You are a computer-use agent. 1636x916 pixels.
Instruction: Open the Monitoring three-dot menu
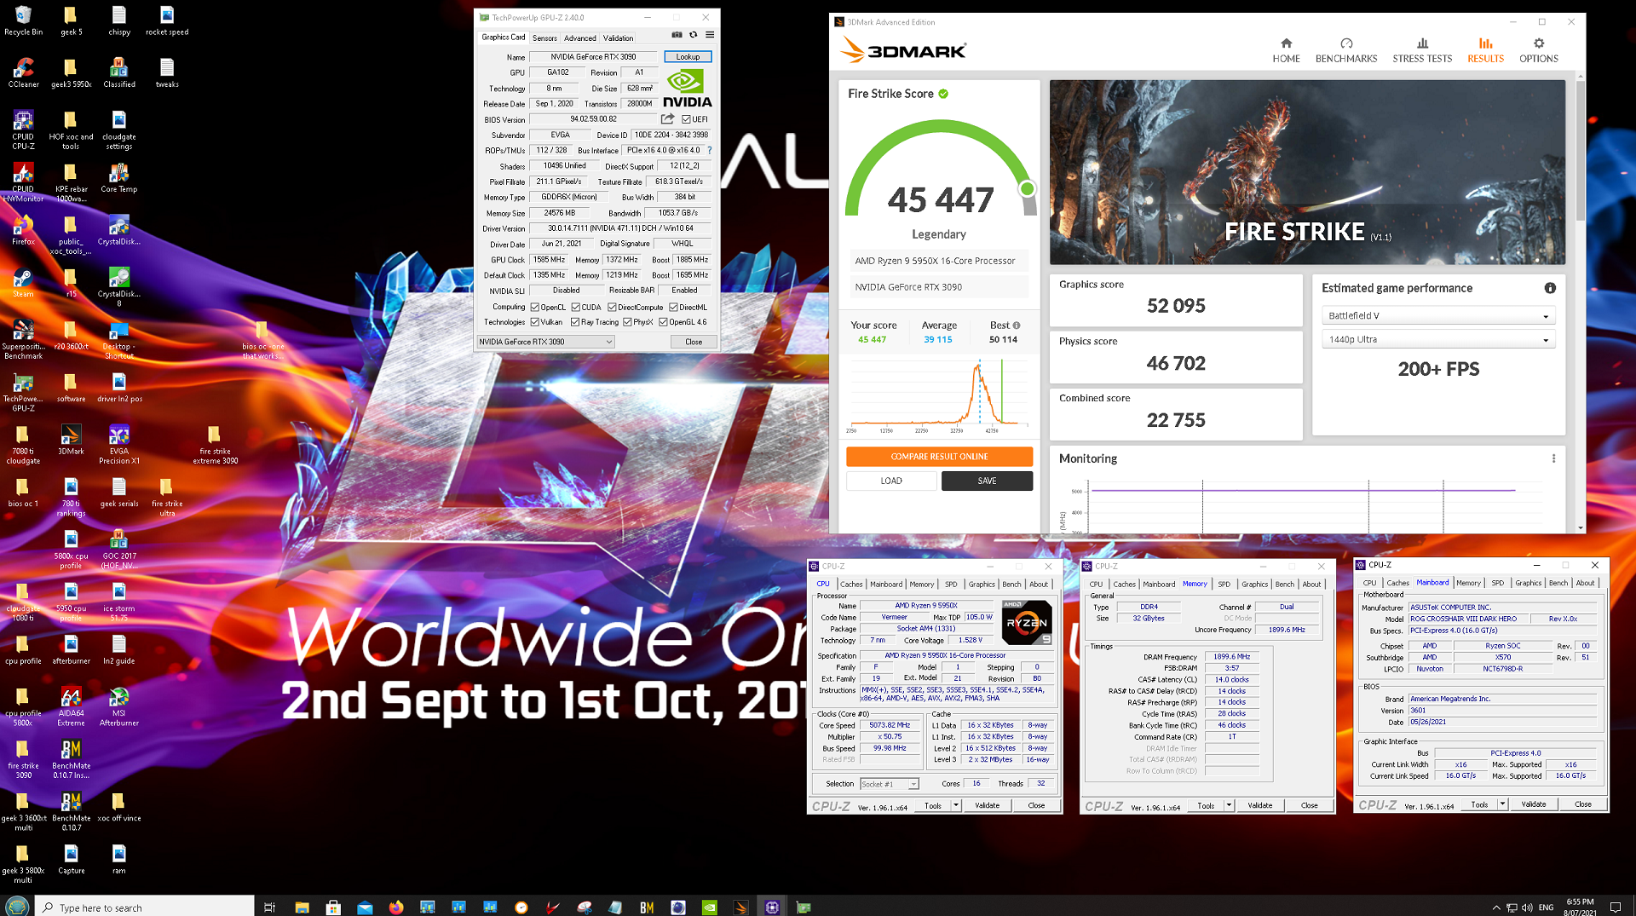1553,458
